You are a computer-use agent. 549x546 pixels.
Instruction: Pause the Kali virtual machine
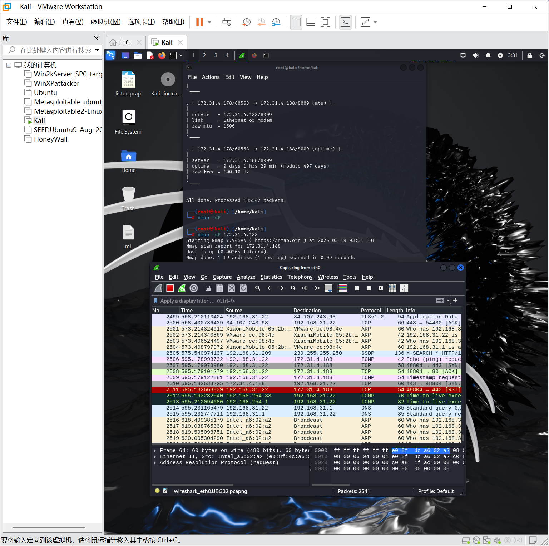199,22
